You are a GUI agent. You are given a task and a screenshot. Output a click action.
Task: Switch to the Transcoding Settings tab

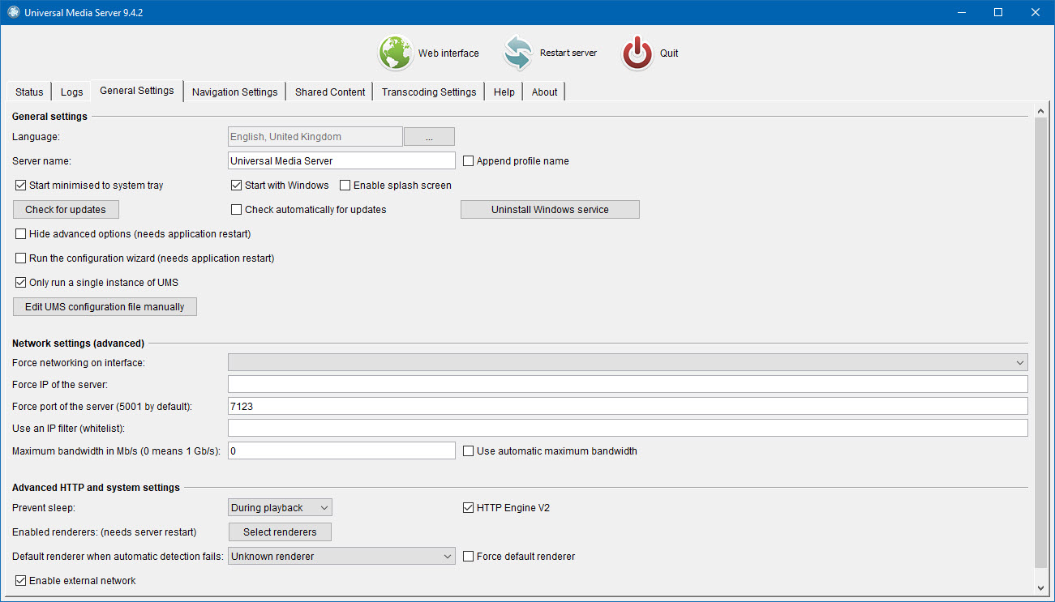[429, 92]
